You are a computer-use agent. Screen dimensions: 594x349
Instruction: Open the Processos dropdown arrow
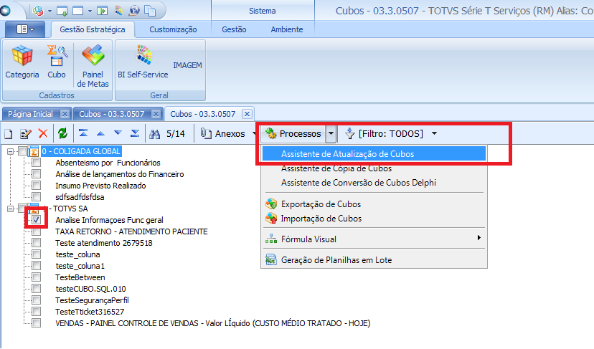[331, 133]
